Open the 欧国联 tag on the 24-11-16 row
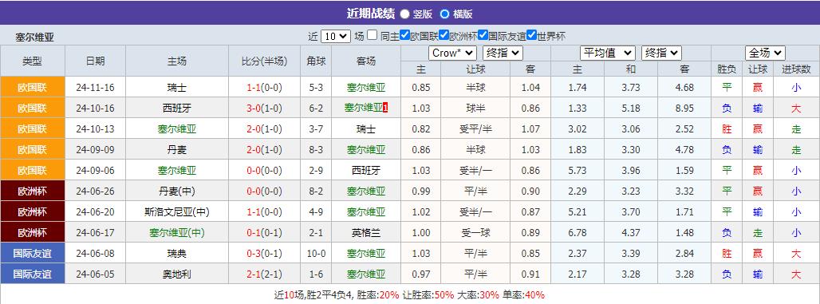The width and height of the screenshot is (820, 304). coord(33,87)
